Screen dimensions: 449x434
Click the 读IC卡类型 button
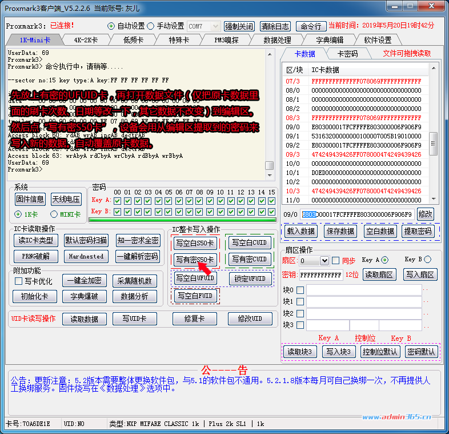pyautogui.click(x=36, y=240)
